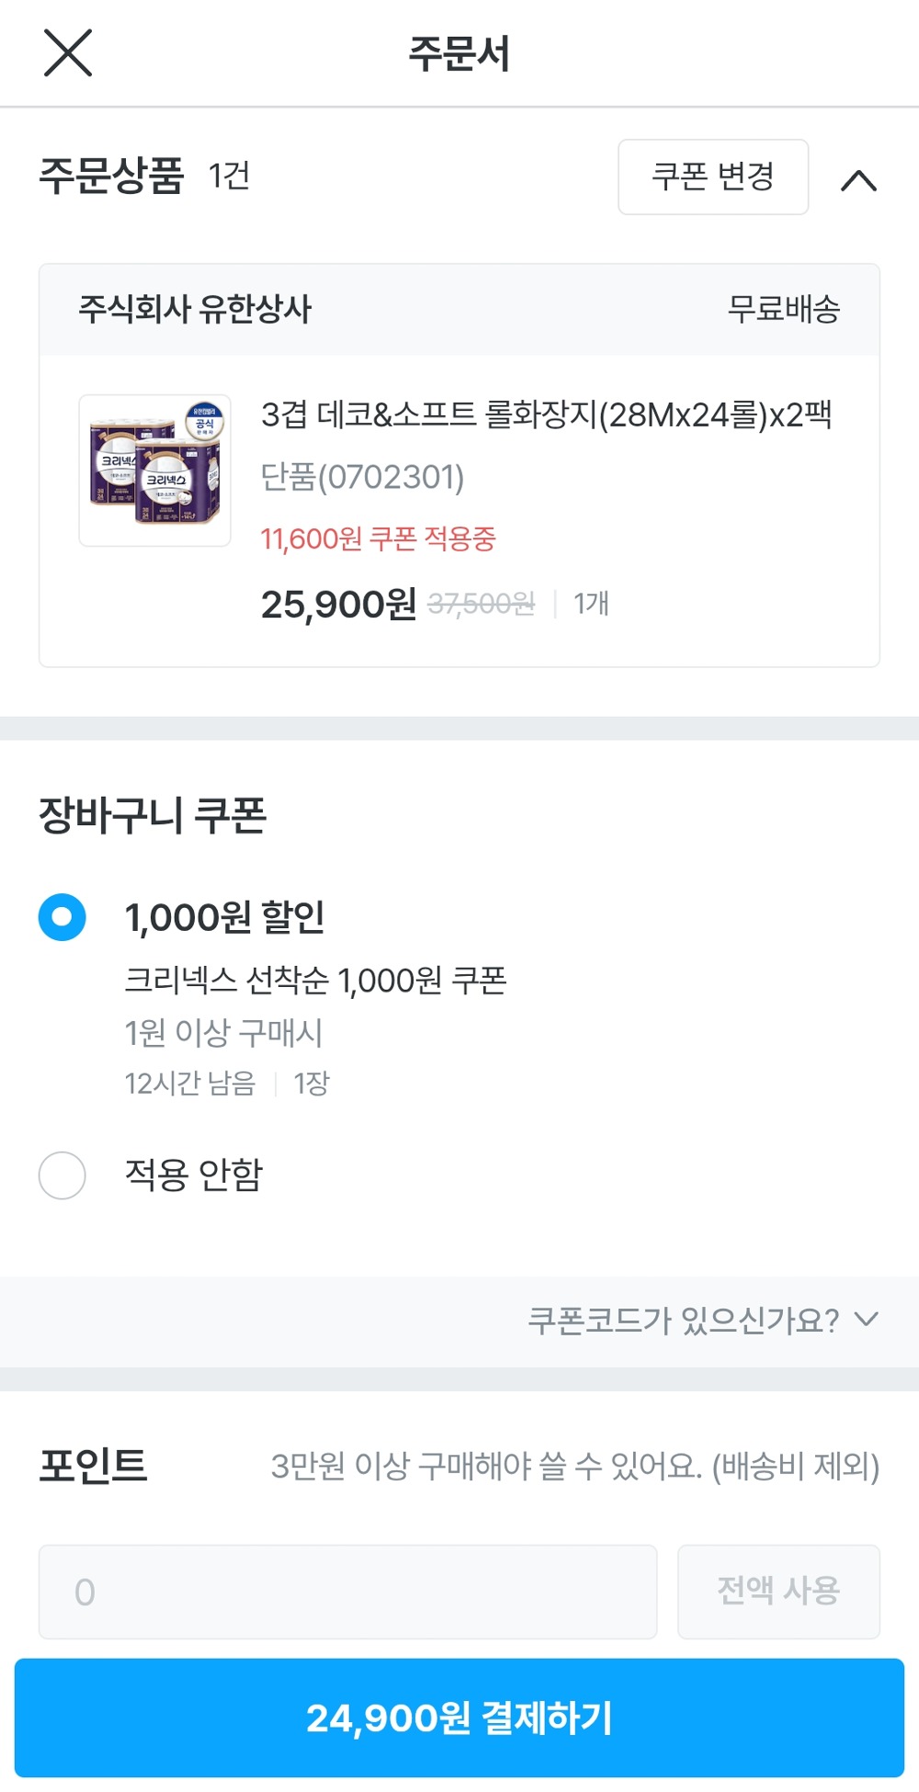
Task: Open the Kleenex toilet paper product thumbnail
Action: pos(154,471)
